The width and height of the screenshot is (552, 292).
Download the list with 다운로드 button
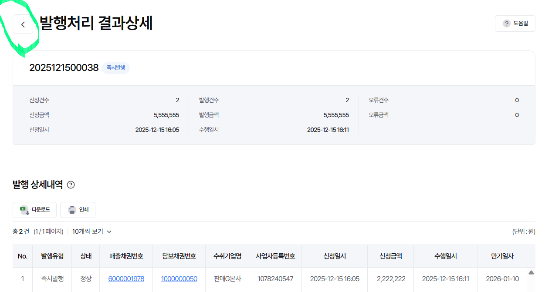[x=34, y=210]
